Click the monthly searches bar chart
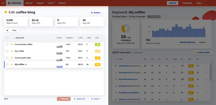This screenshot has height=105, width=216. click(179, 31)
